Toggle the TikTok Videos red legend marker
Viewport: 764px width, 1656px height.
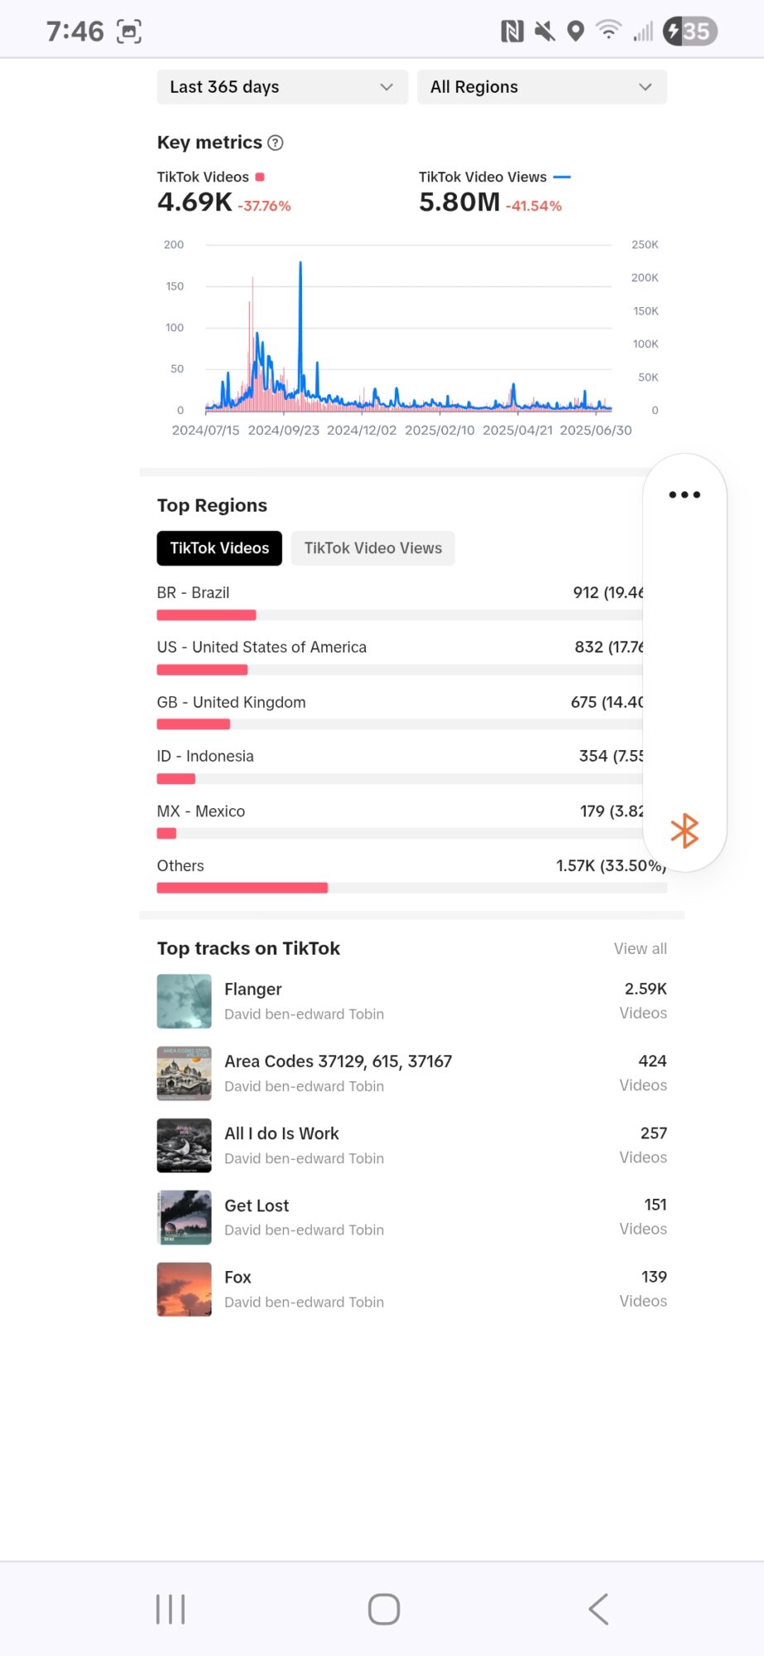[260, 177]
